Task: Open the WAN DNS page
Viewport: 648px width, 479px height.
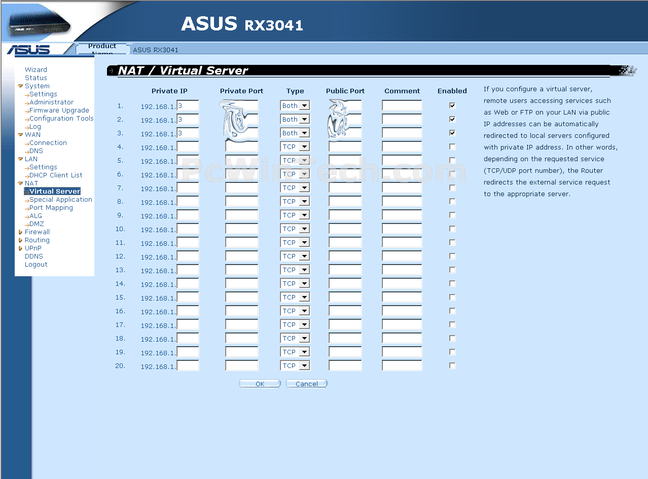Action: tap(36, 151)
